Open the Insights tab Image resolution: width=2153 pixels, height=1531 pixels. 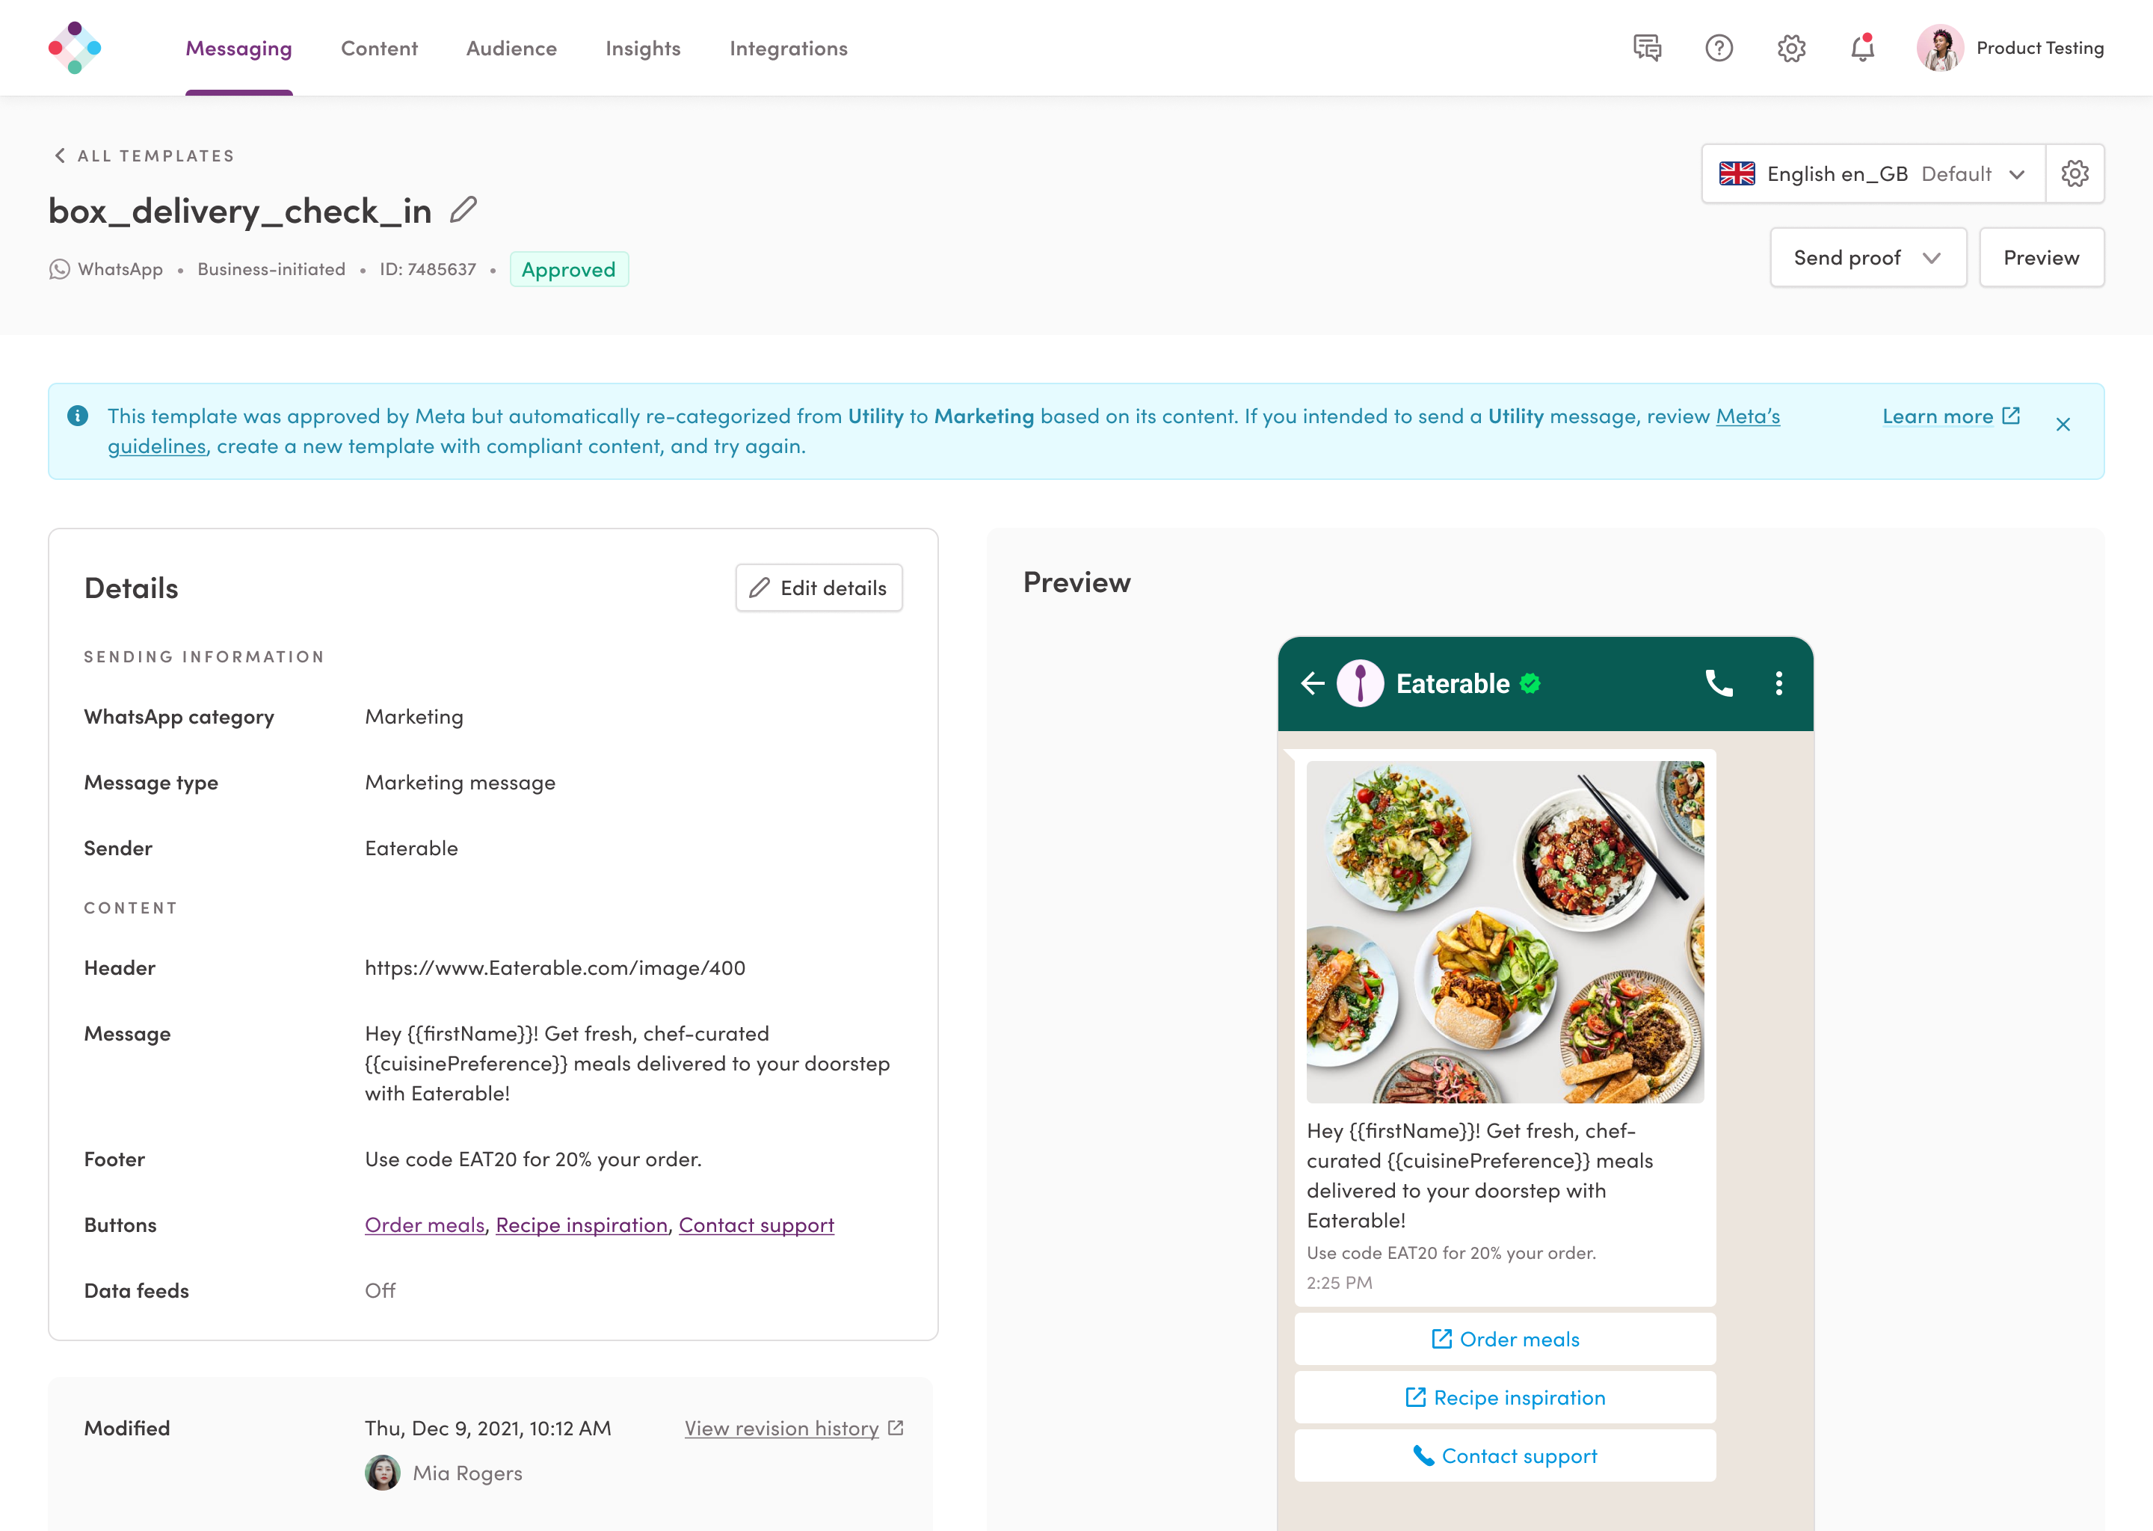643,48
